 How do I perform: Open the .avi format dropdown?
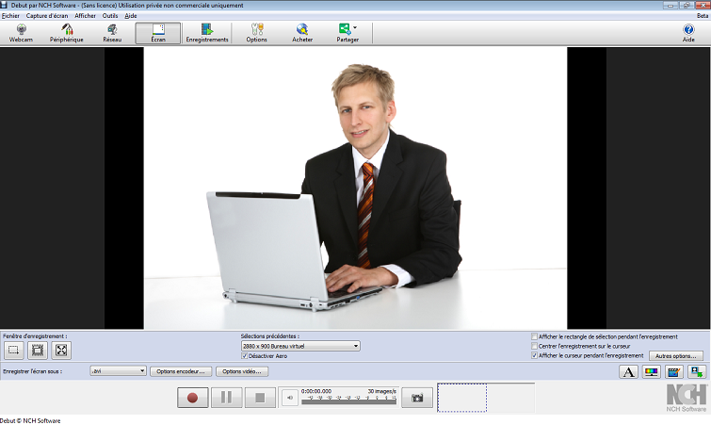point(118,371)
